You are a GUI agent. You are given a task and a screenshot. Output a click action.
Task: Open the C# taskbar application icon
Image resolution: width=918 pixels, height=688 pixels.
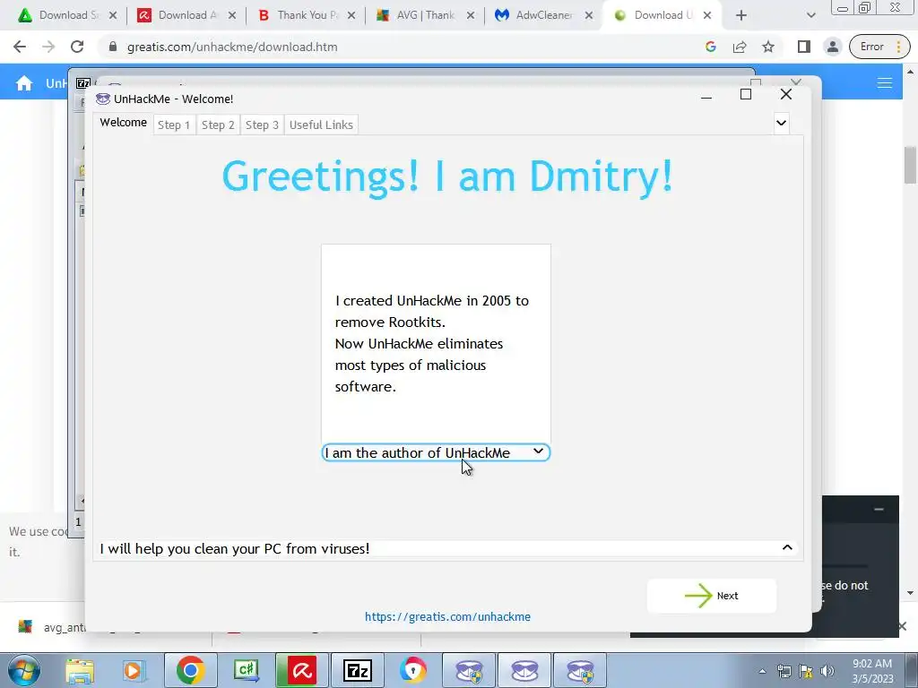click(246, 670)
